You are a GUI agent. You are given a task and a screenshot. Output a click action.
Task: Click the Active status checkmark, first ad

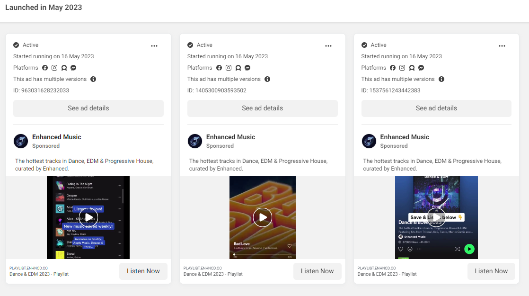(16, 45)
